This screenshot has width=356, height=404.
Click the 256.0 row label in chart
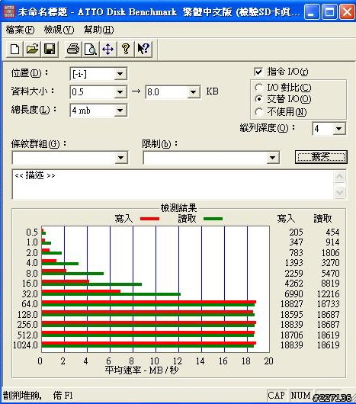[27, 325]
